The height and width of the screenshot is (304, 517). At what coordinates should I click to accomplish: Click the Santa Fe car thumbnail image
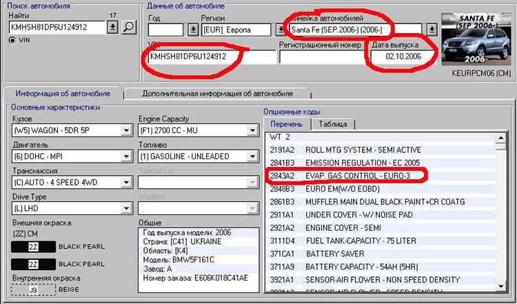coord(477,36)
